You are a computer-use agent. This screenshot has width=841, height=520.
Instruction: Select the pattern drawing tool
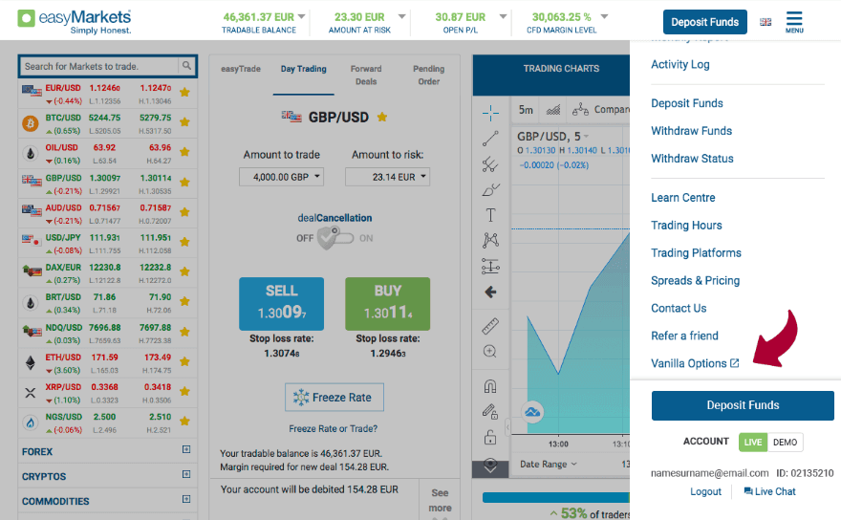pos(490,240)
